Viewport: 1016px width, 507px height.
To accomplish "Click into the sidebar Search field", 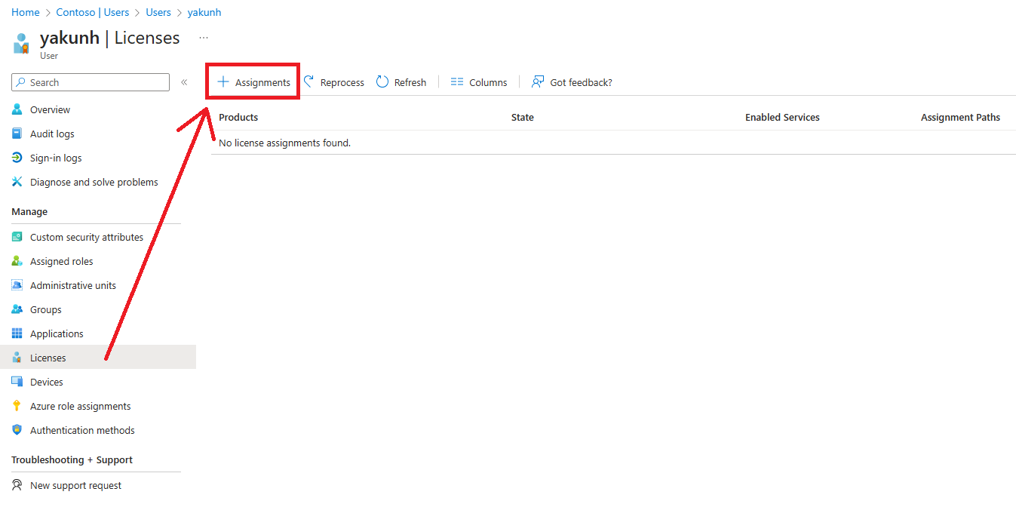I will [x=91, y=82].
